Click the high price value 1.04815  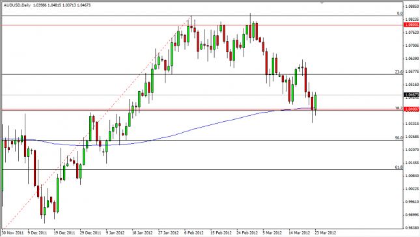pyautogui.click(x=54, y=5)
